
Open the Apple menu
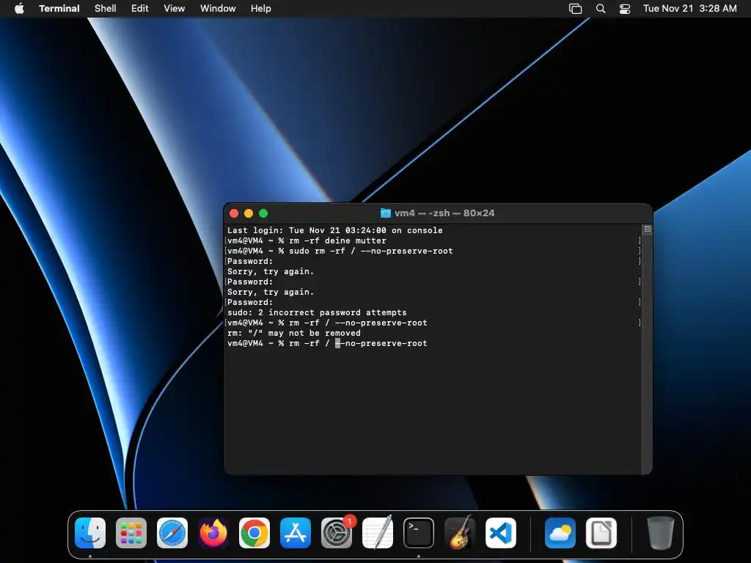coord(19,8)
